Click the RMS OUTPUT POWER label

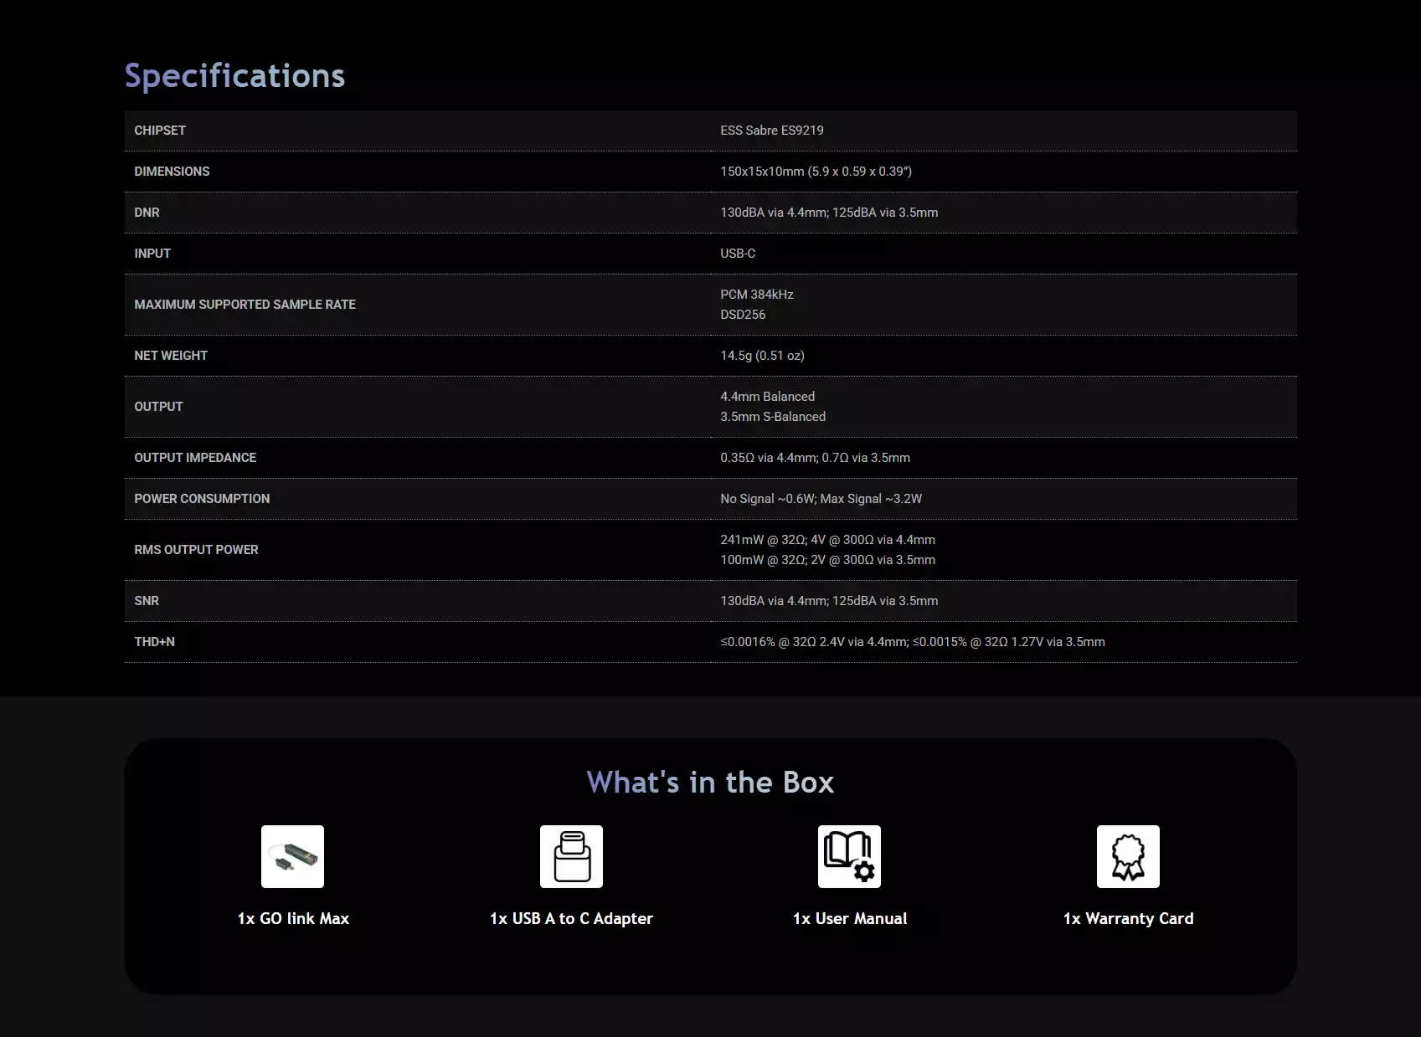[x=196, y=550]
